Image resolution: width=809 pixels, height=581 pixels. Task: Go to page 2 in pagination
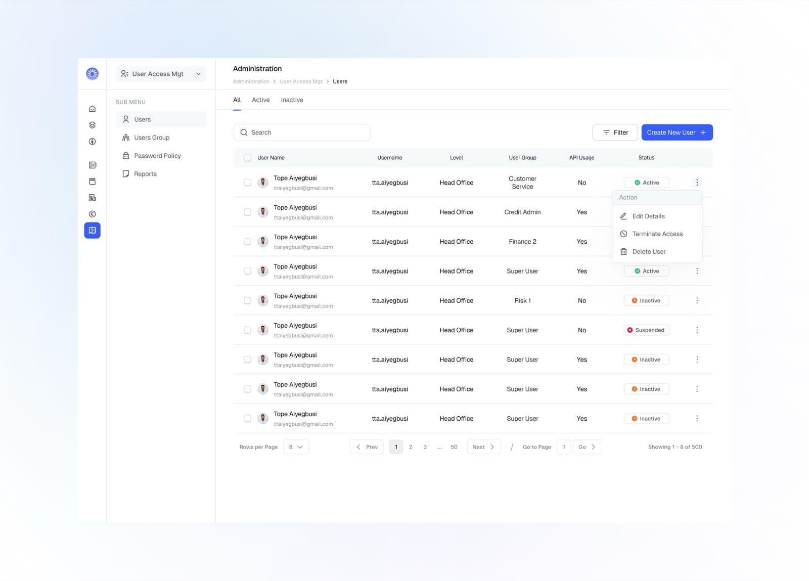tap(411, 447)
